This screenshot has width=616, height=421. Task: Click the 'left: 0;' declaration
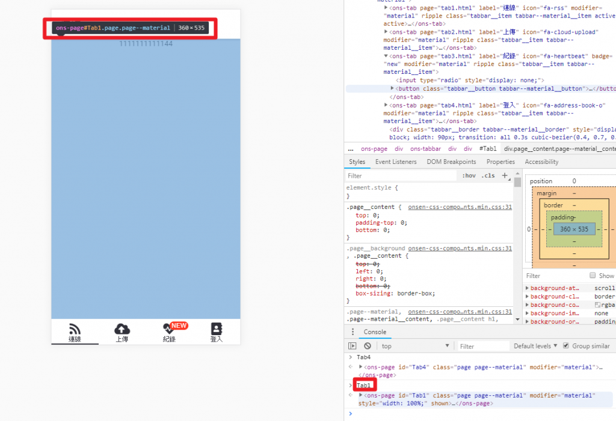coord(369,271)
